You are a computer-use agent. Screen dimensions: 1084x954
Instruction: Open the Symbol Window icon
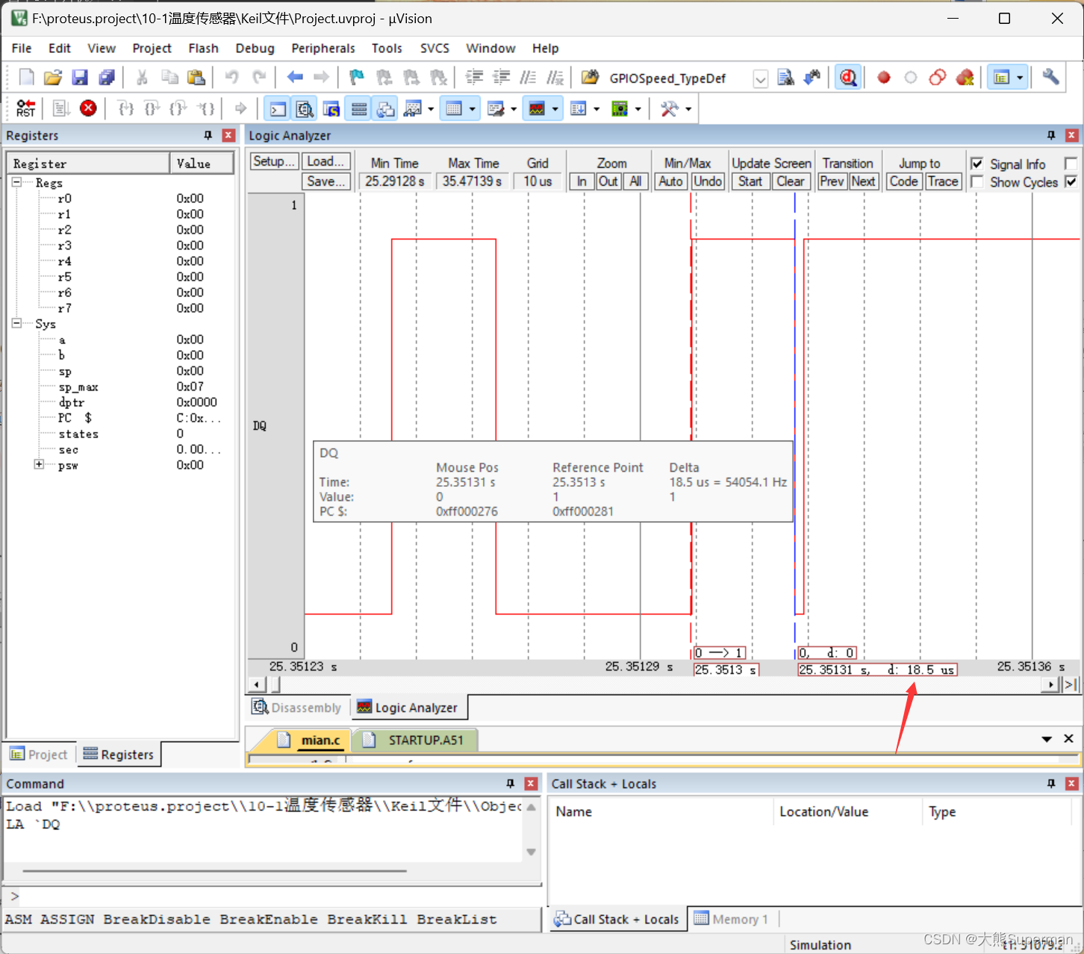(x=331, y=108)
